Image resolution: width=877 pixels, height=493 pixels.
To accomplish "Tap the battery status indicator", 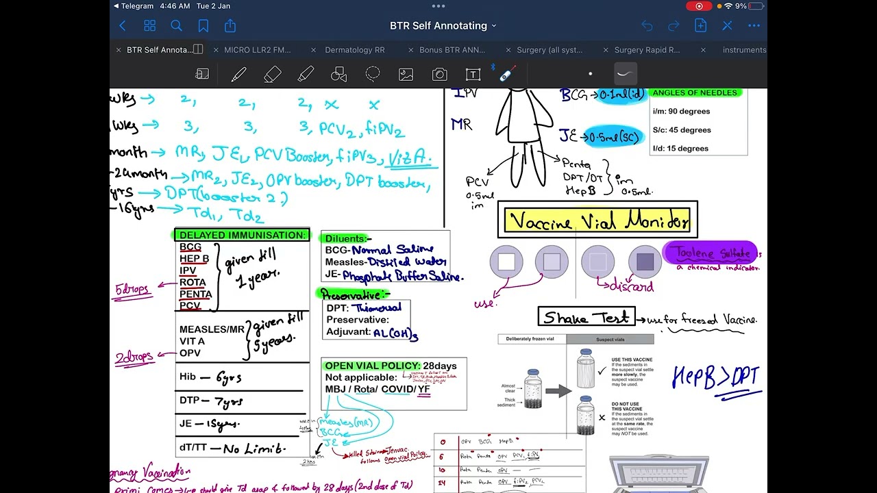I will [755, 6].
